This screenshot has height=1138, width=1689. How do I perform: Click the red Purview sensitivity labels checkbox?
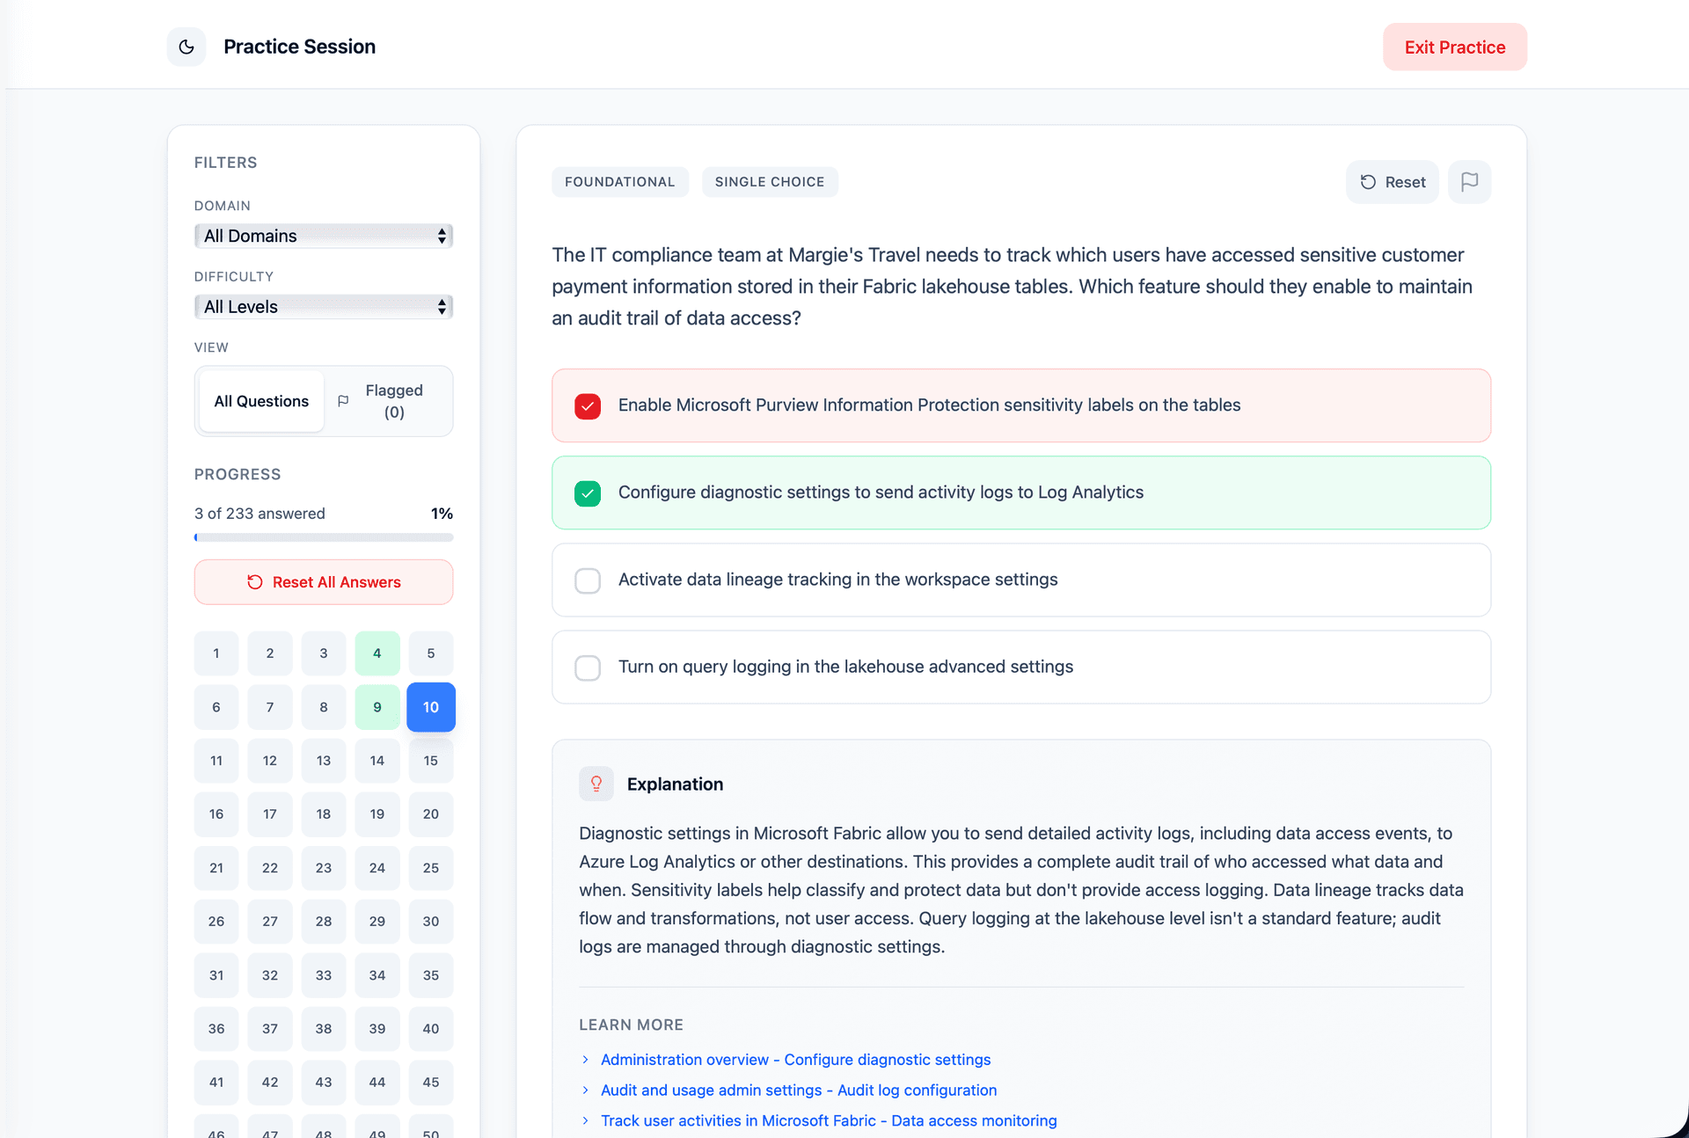(x=588, y=405)
